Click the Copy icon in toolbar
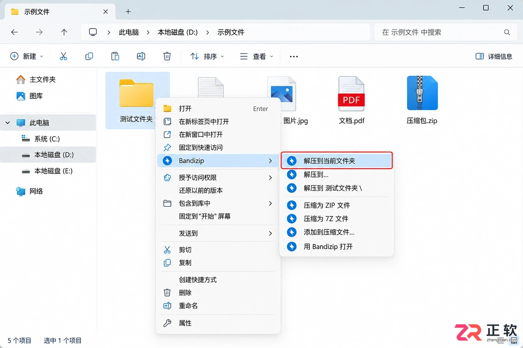The height and width of the screenshot is (348, 523). 89,56
